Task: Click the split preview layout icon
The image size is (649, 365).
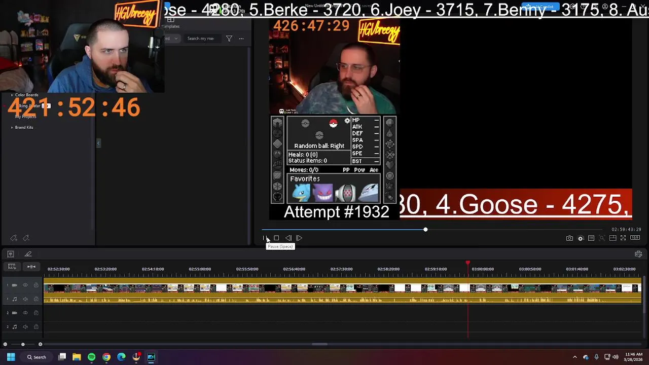Action: click(612, 238)
